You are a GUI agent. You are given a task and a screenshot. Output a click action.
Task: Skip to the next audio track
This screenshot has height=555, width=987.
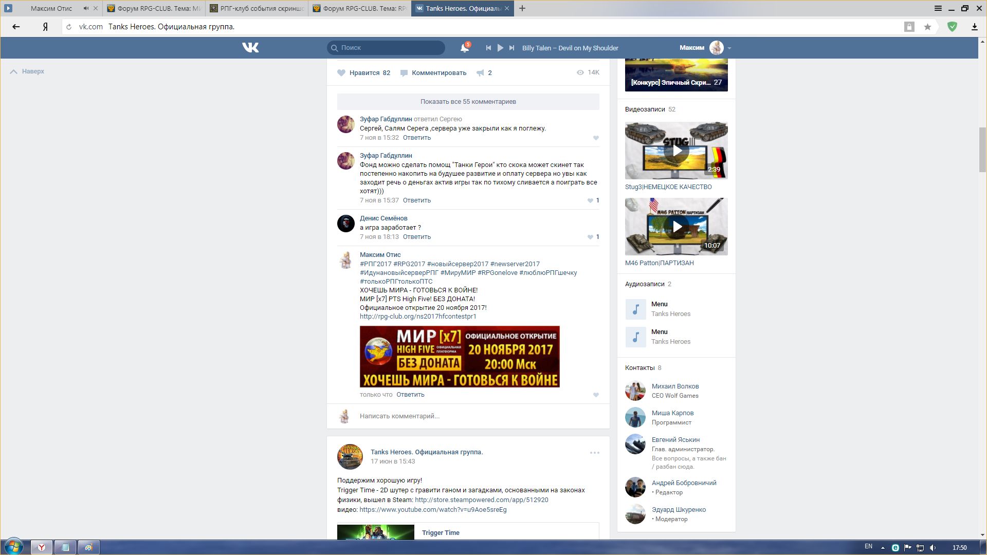pos(511,48)
